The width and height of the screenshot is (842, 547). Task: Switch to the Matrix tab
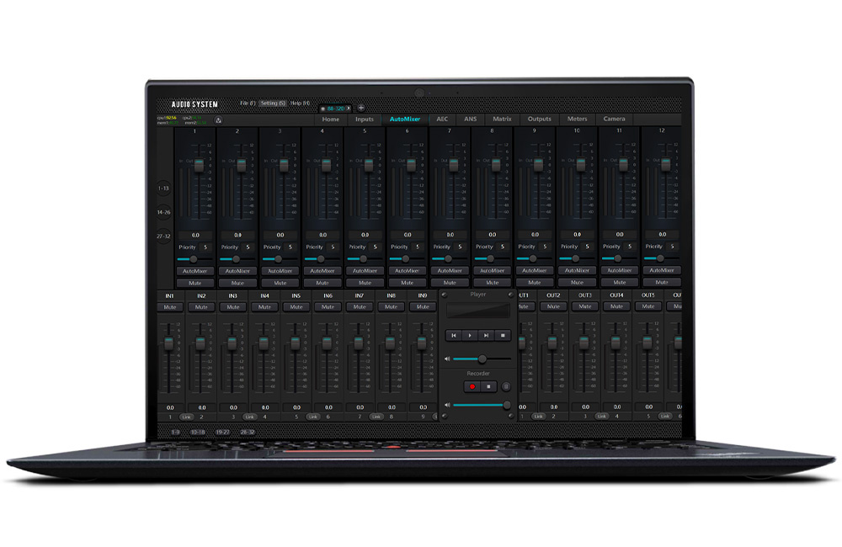[502, 119]
